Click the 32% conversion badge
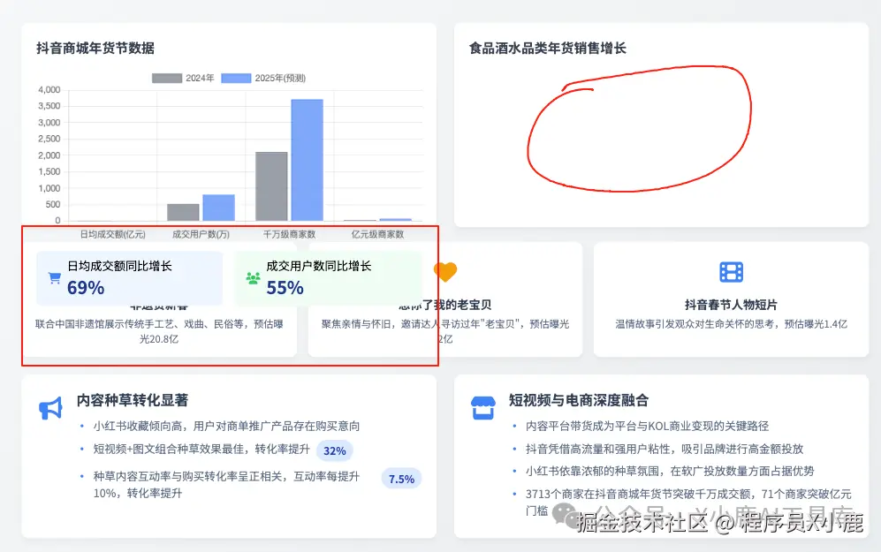This screenshot has width=881, height=552. [x=336, y=450]
